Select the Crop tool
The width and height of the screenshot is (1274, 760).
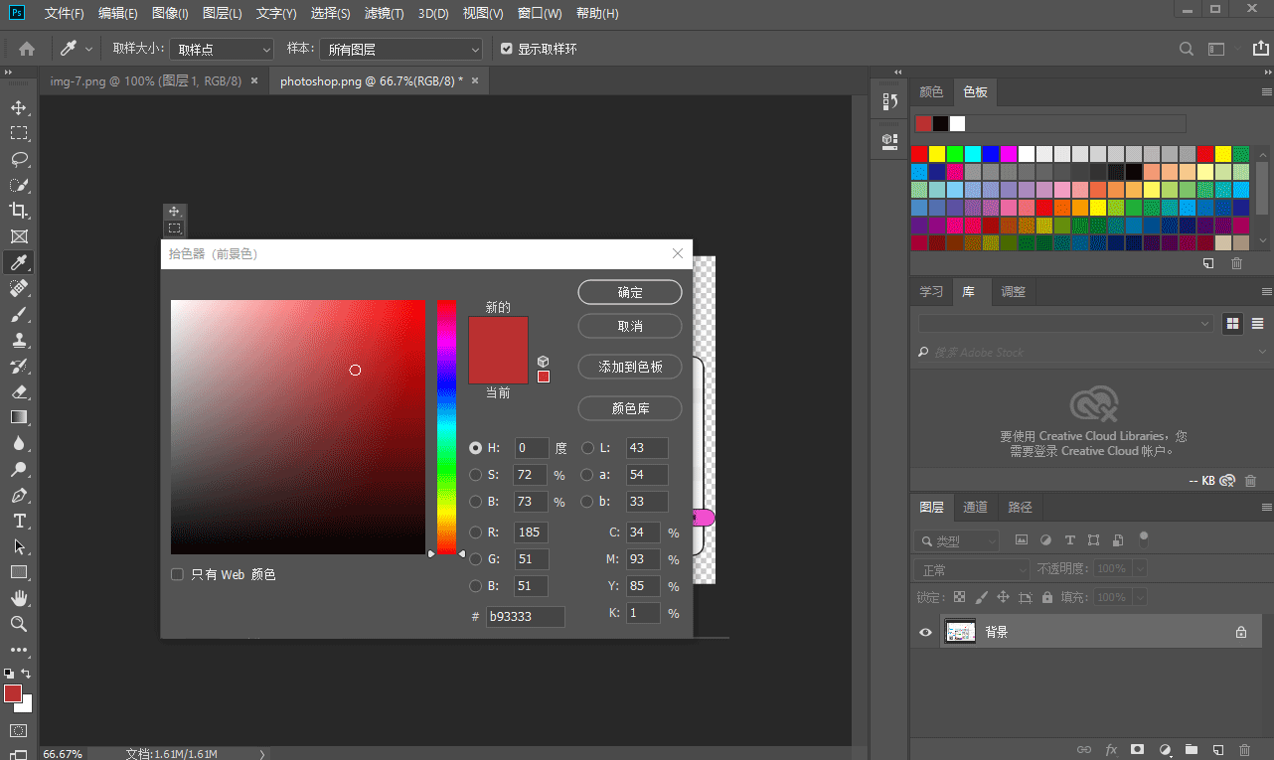point(18,211)
